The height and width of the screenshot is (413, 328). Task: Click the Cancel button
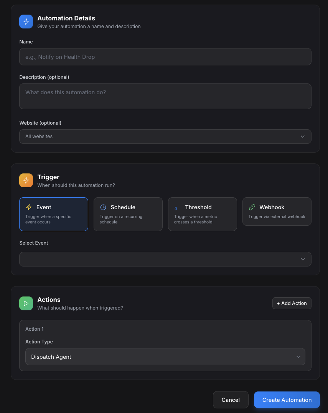[231, 400]
